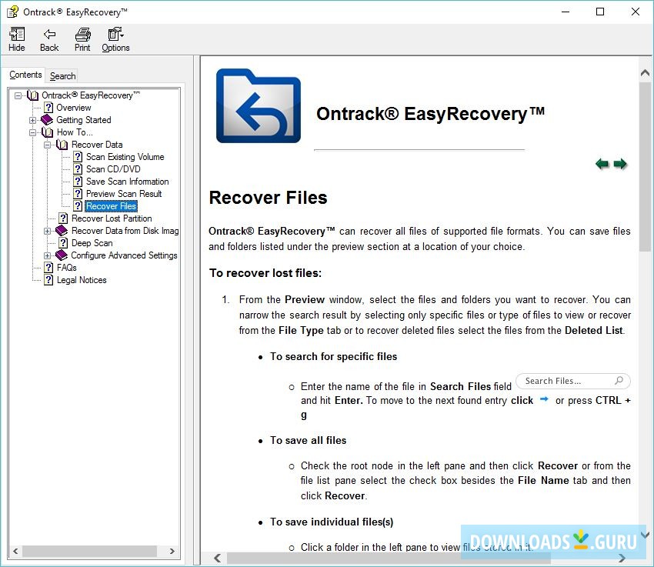Select Recover Data in the contents tree
This screenshot has height=567, width=654.
pyautogui.click(x=97, y=145)
